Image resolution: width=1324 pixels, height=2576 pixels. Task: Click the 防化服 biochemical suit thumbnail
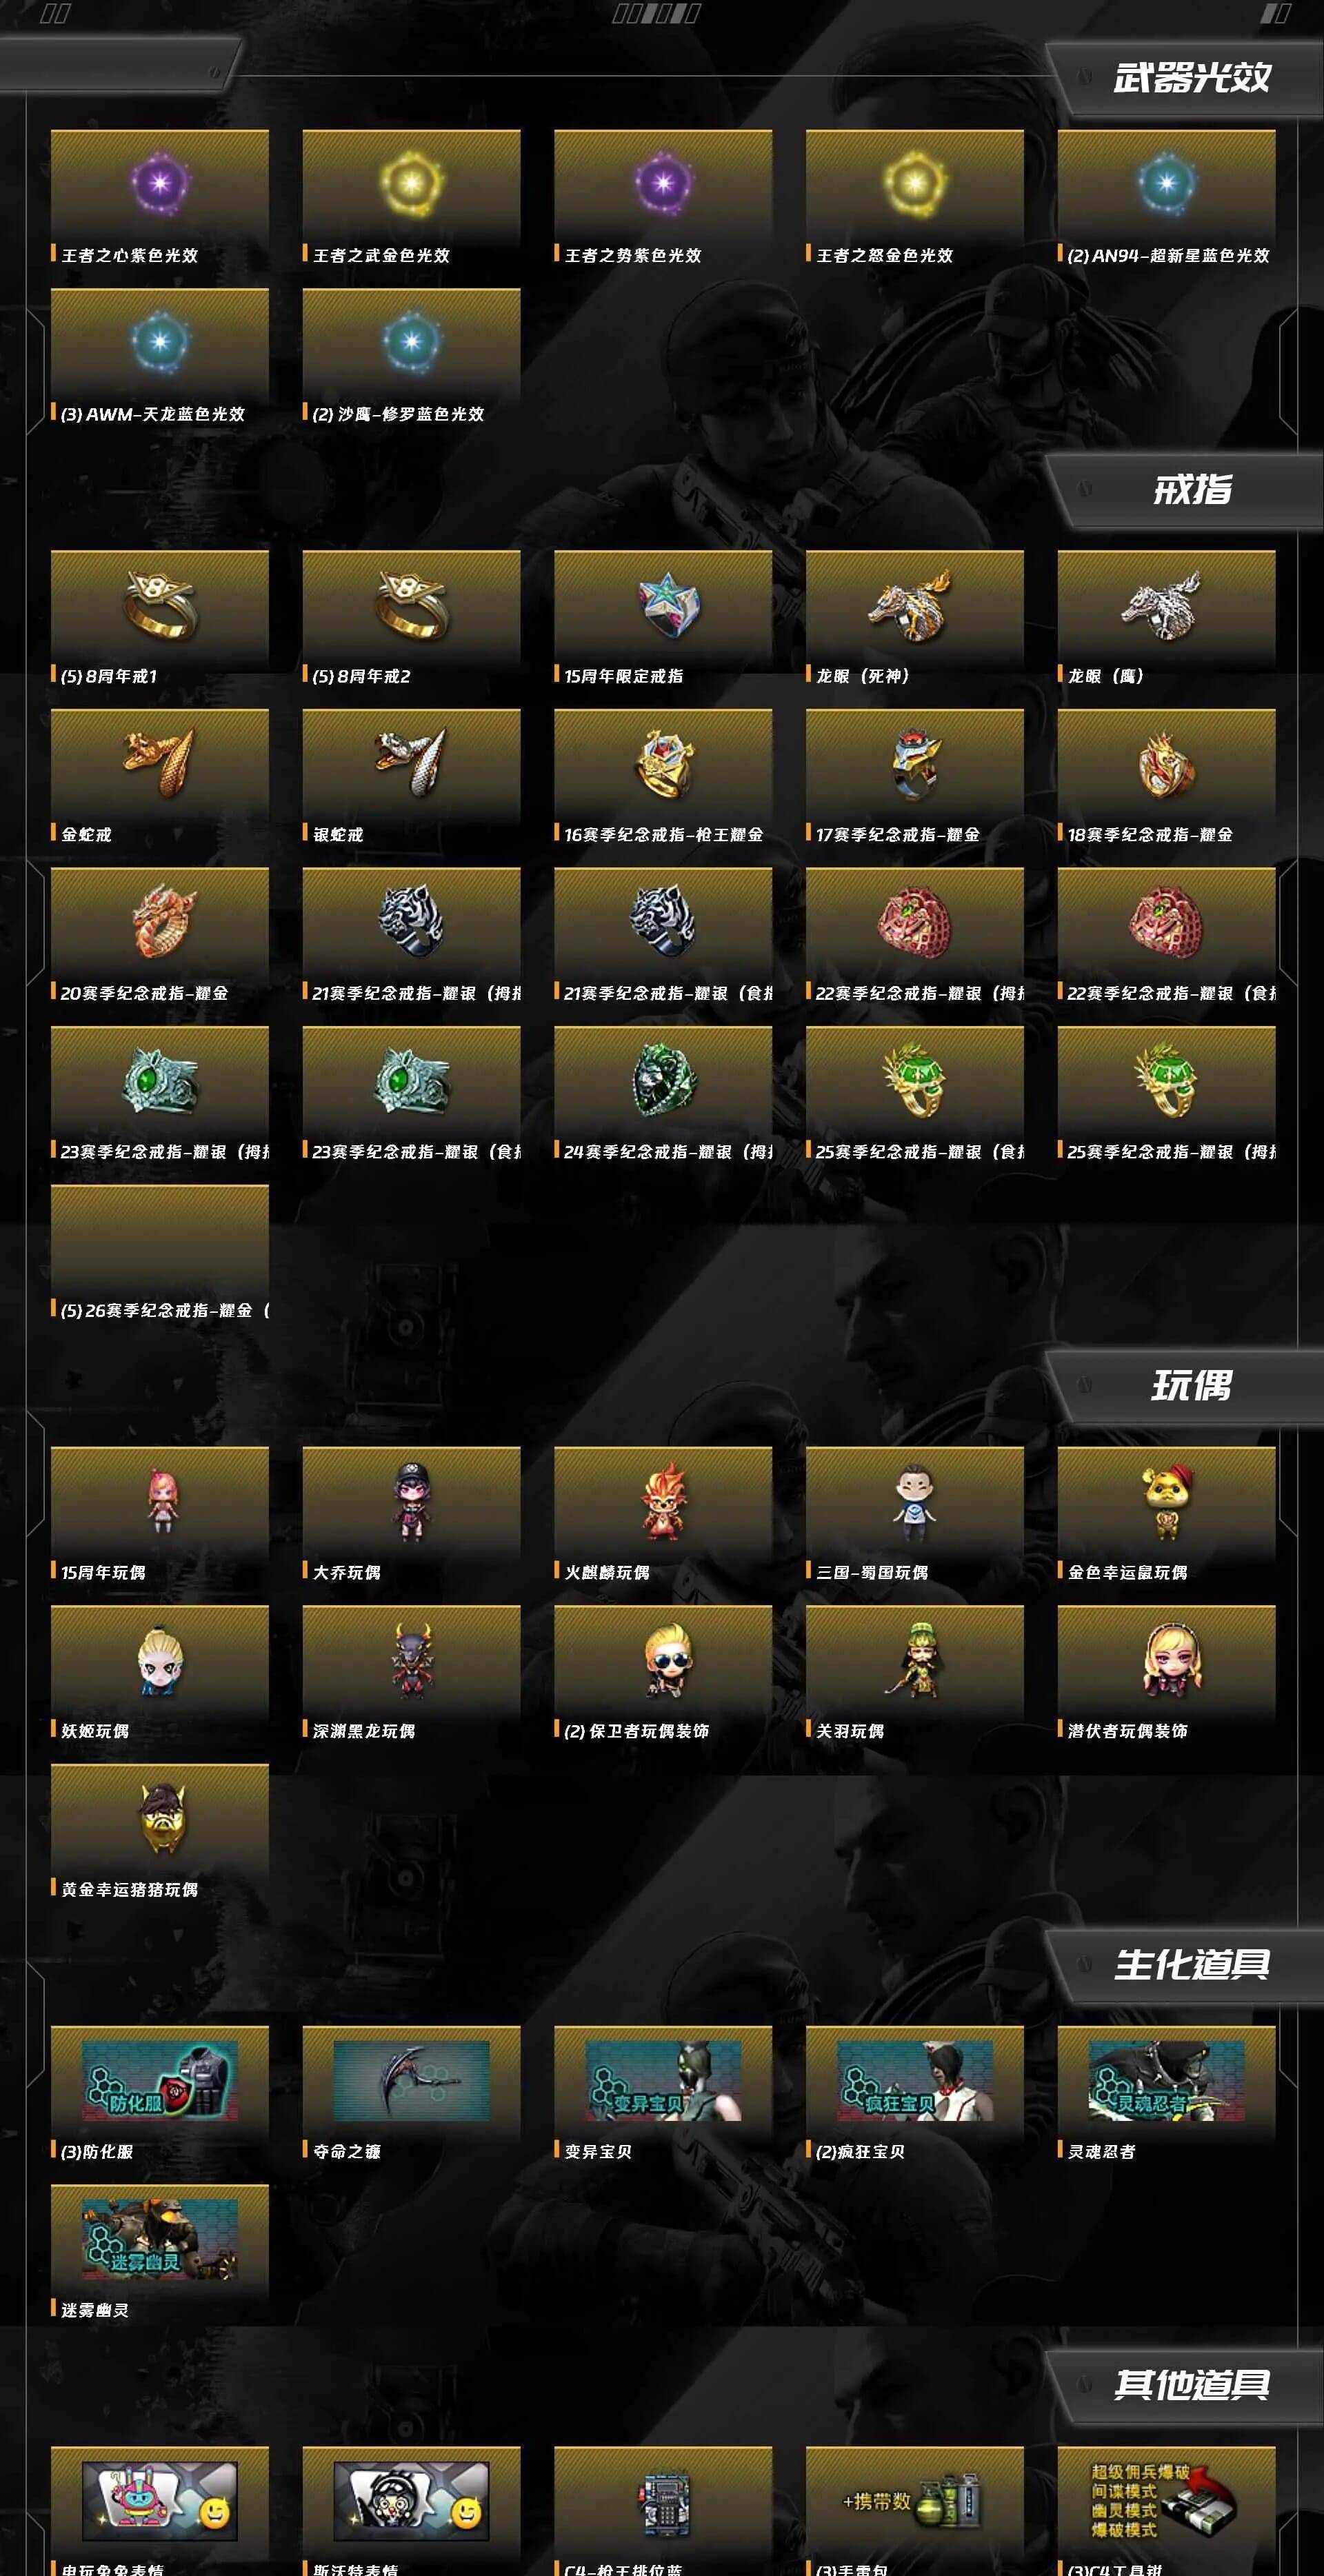click(160, 2080)
